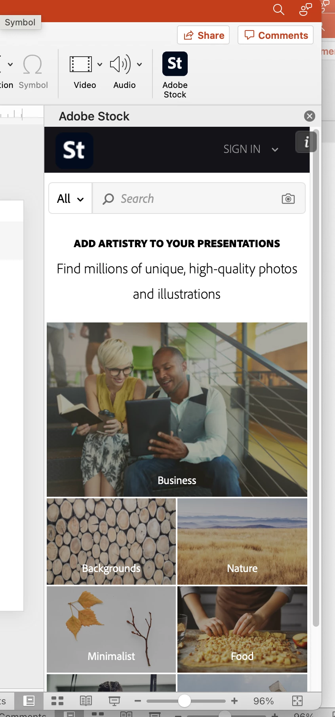Screen dimensions: 335x717
Task: Click the zoom in plus button
Action: [x=234, y=701]
